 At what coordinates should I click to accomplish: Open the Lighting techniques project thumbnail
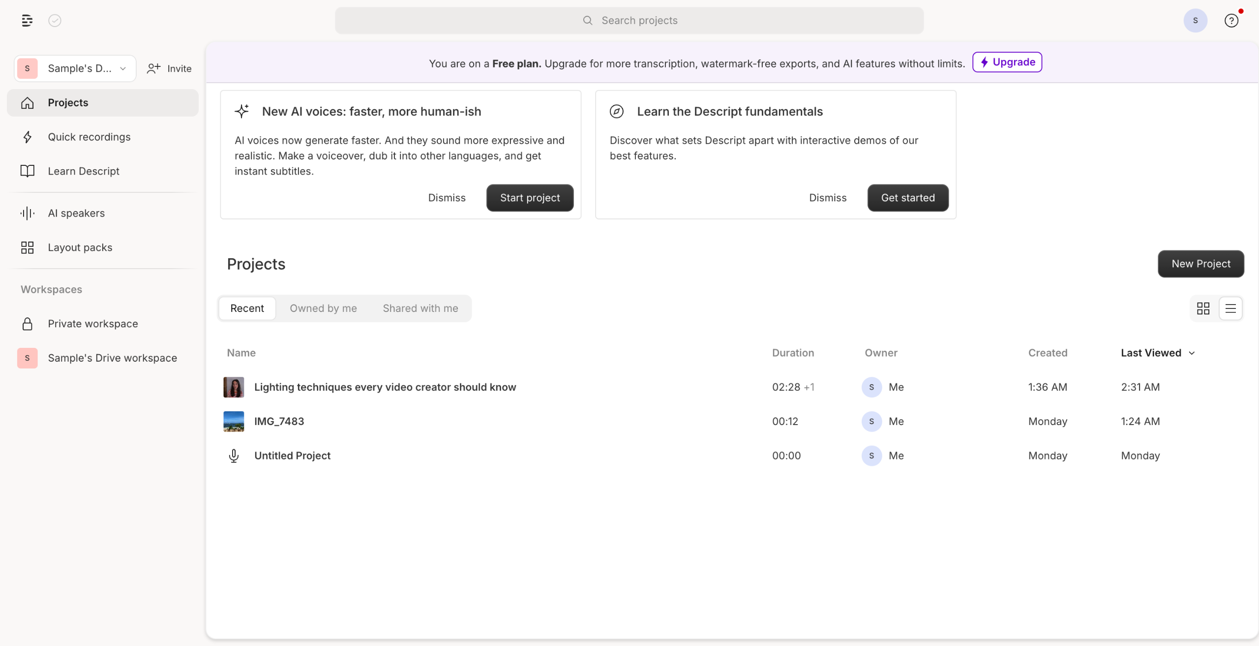pyautogui.click(x=234, y=387)
